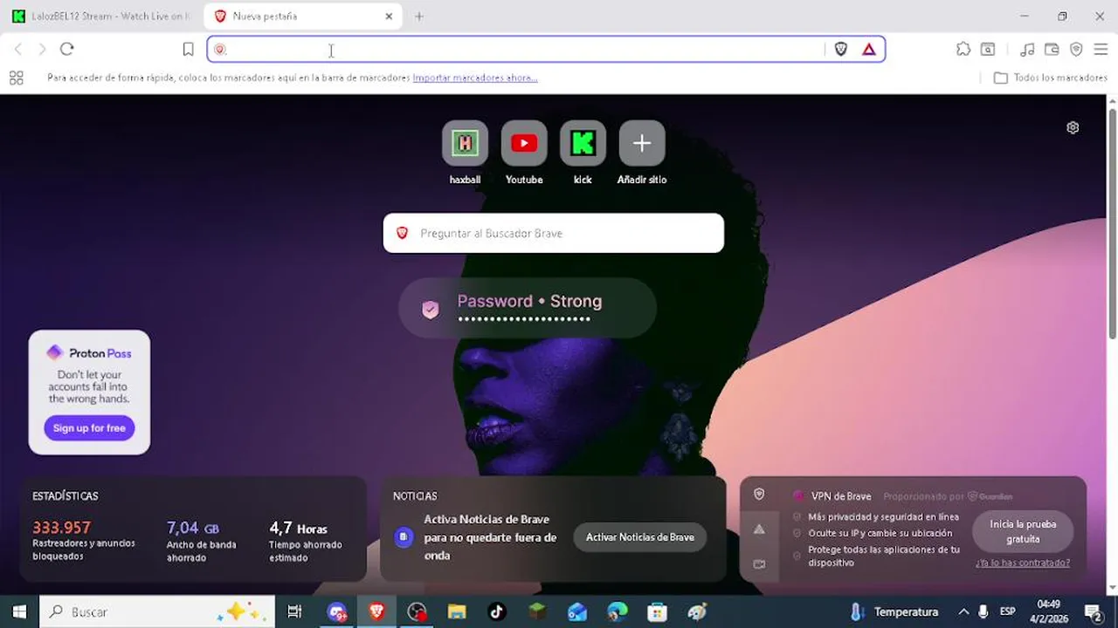Open the media playlist music note icon
This screenshot has width=1118, height=628.
click(1027, 50)
